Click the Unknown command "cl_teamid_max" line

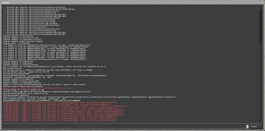click(x=18, y=63)
